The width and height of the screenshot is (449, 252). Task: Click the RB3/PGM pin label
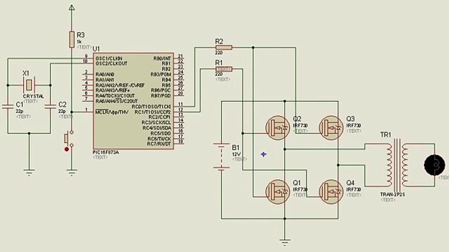click(161, 75)
